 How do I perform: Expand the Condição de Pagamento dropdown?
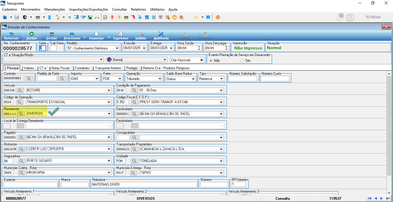[x=221, y=91]
